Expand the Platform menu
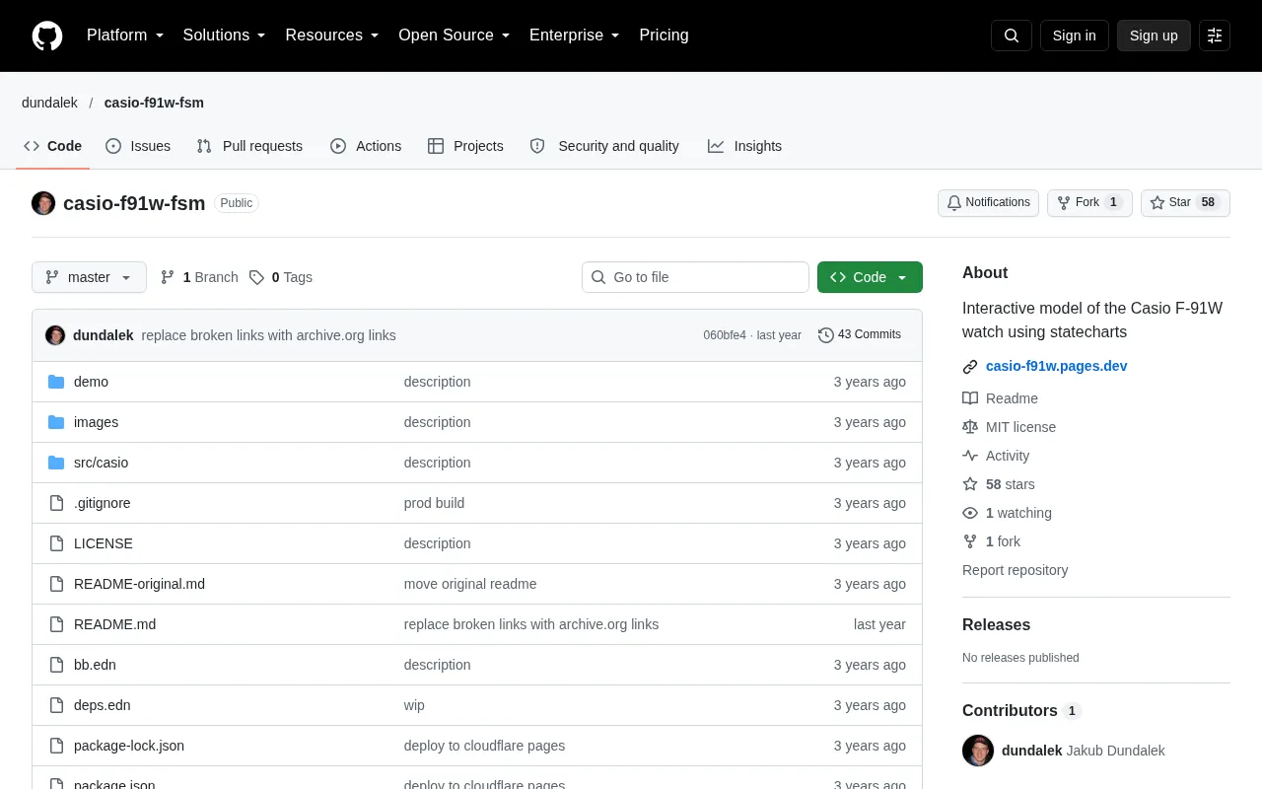The width and height of the screenshot is (1262, 789). tap(125, 36)
